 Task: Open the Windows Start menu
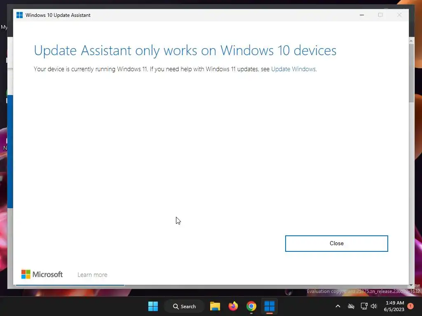[153, 306]
